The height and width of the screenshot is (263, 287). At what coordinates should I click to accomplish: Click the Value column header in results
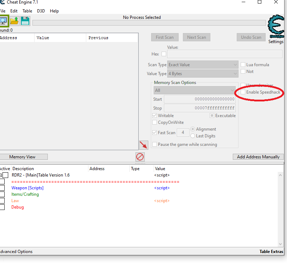coord(60,38)
